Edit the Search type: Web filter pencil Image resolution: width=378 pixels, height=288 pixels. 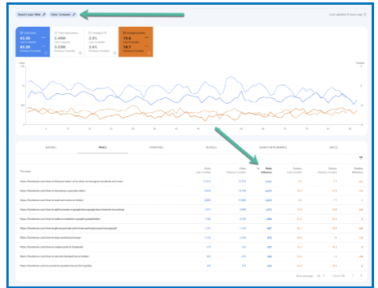coord(44,14)
